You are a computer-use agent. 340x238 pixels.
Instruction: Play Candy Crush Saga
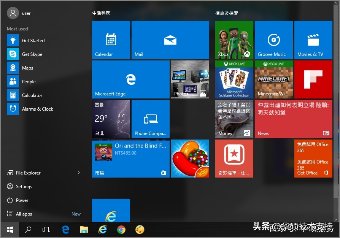click(x=190, y=159)
